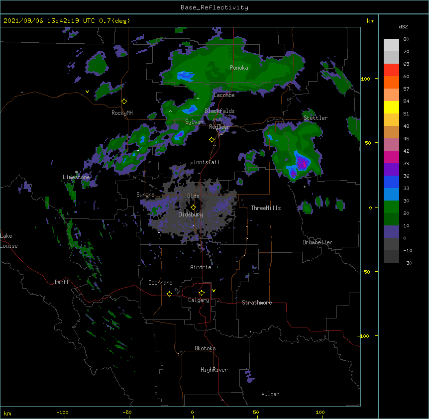Viewport: 429px width, 419px height.
Task: Click the yellow diamond marker below Cochrane
Action: (169, 294)
